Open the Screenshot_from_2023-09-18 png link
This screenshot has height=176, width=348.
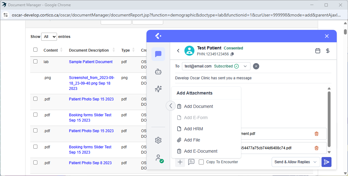92,83
